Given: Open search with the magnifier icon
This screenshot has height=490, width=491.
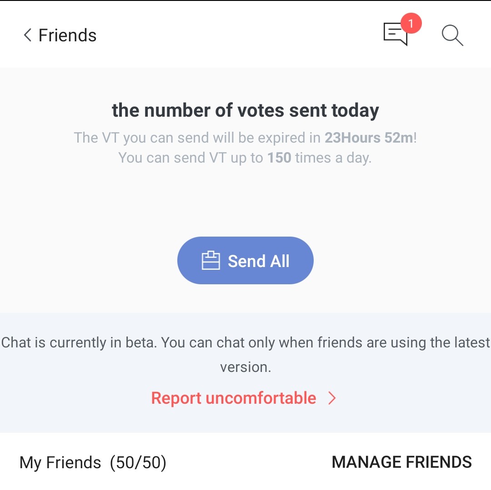Looking at the screenshot, I should pyautogui.click(x=452, y=35).
